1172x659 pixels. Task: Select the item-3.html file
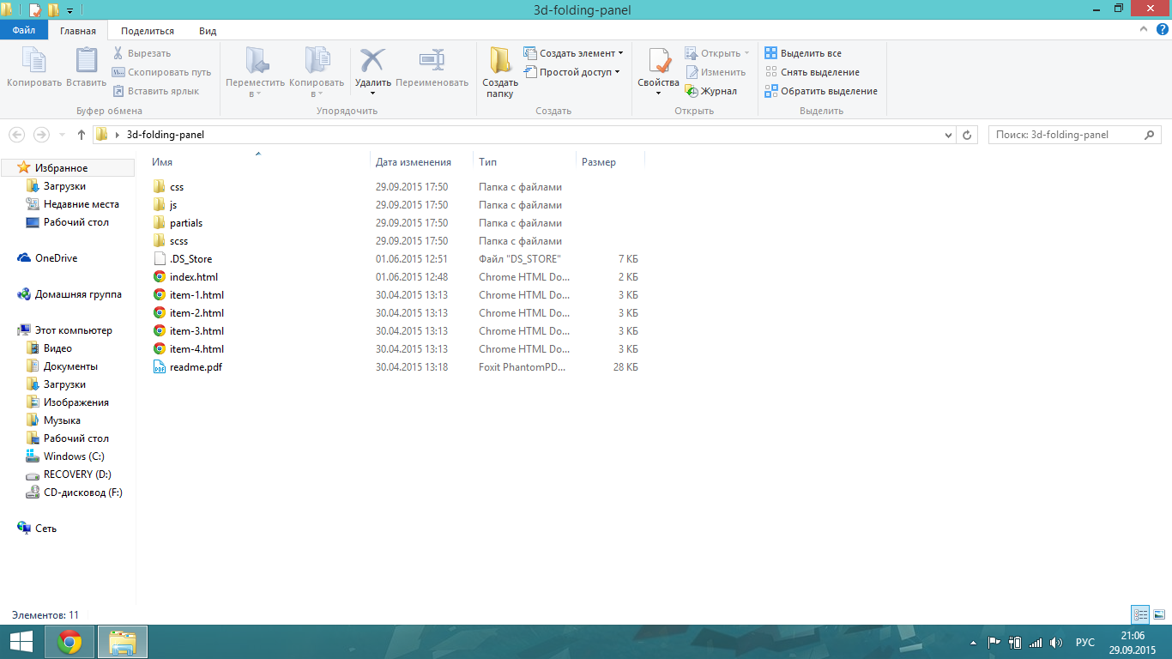coord(196,331)
